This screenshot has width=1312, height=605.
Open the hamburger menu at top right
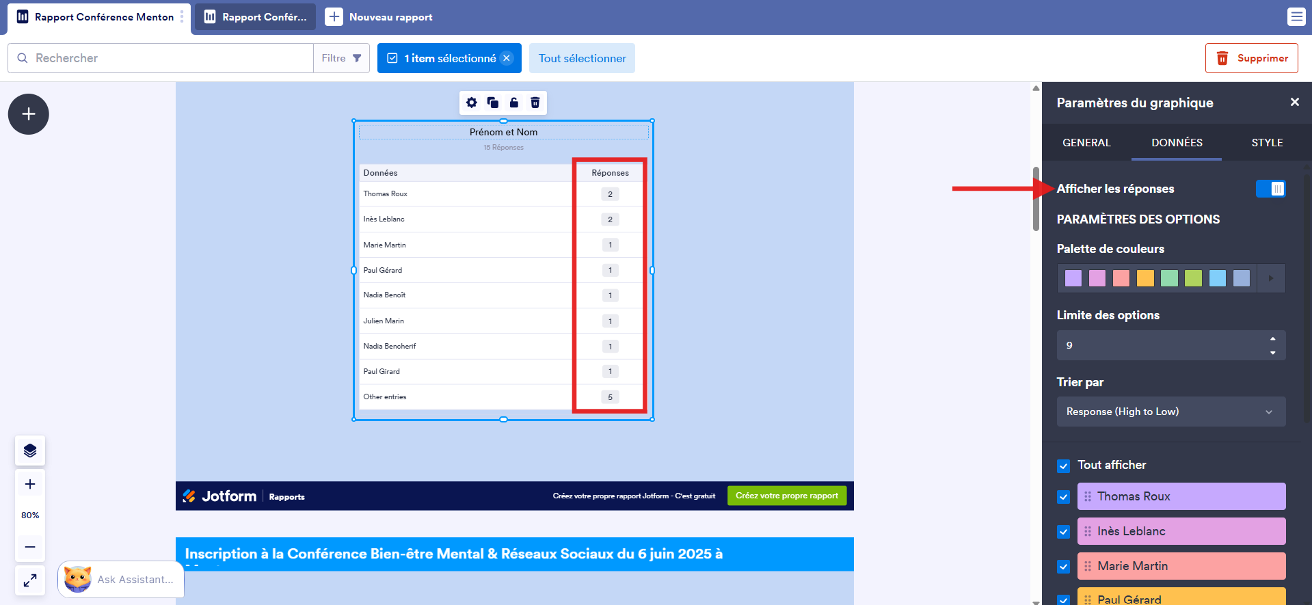click(1296, 17)
